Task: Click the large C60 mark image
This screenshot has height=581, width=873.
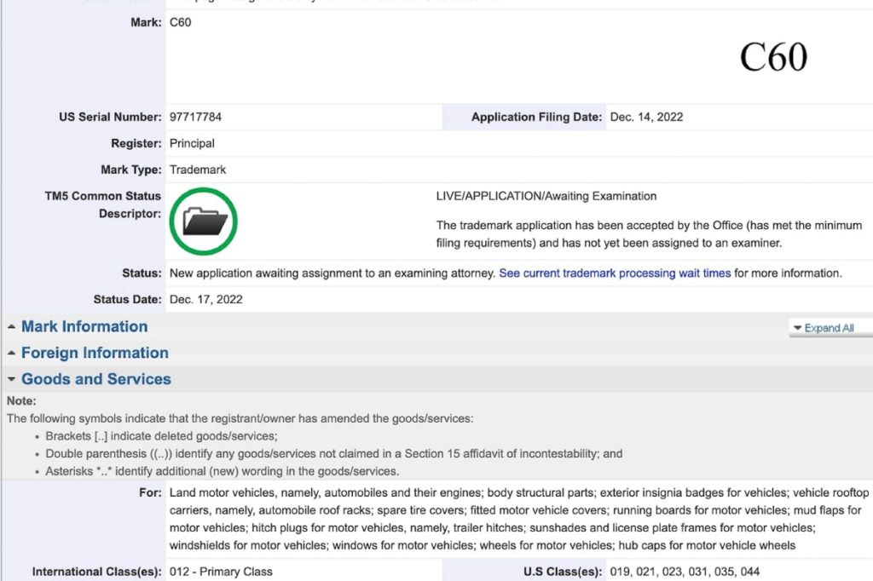Action: pyautogui.click(x=773, y=57)
